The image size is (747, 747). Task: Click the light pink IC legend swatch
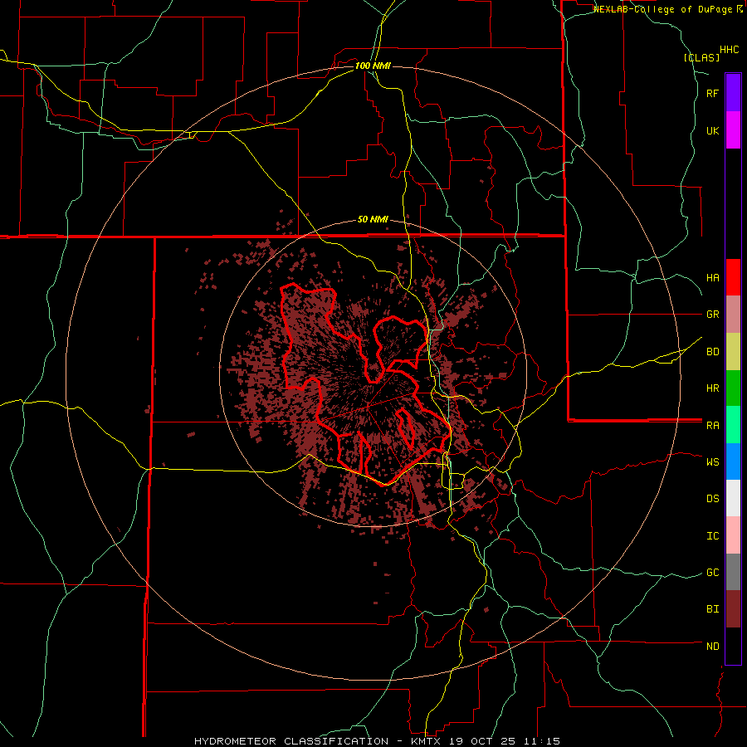pos(733,535)
